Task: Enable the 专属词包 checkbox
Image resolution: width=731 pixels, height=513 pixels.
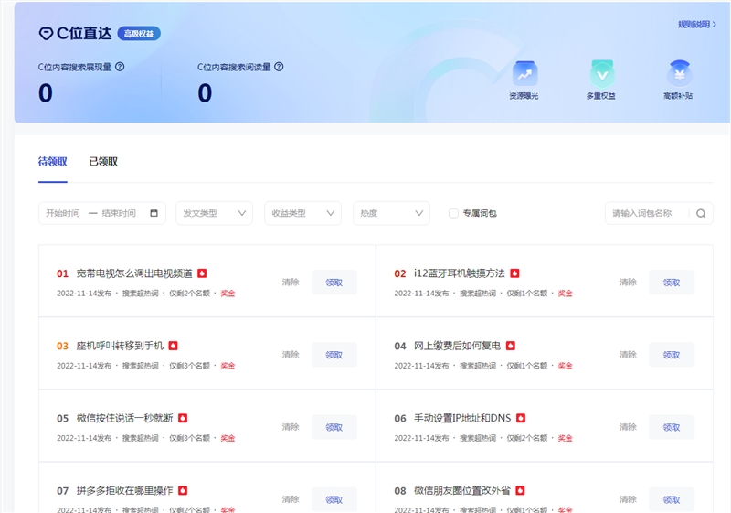Action: (453, 214)
